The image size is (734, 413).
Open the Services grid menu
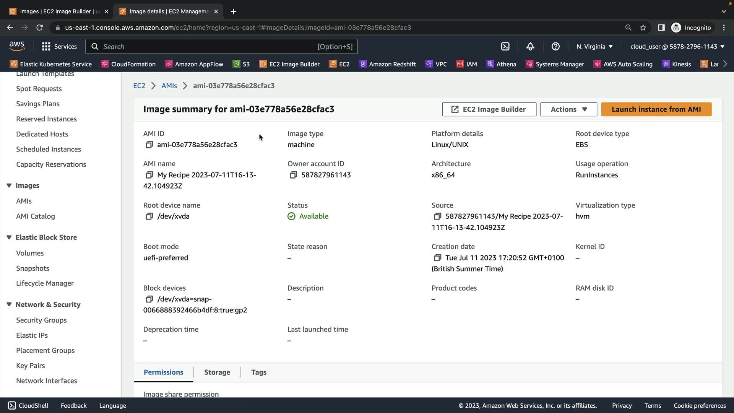point(59,47)
